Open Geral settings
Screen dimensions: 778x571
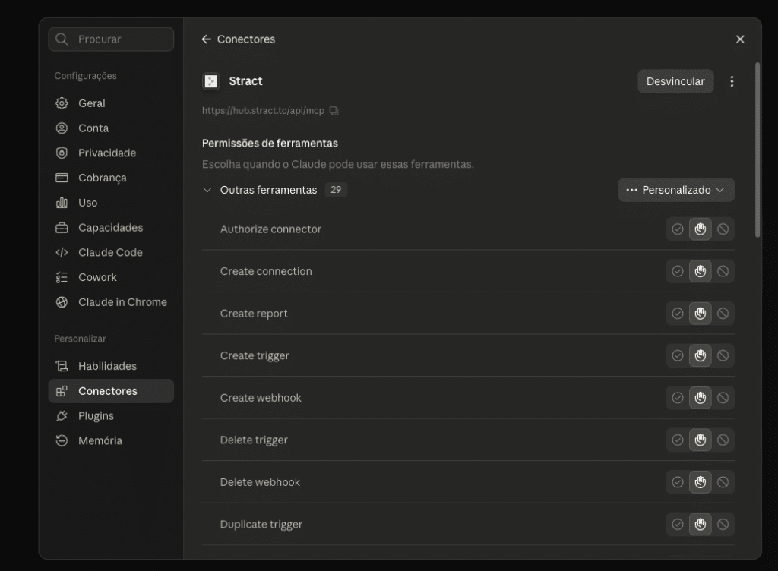tap(111, 103)
